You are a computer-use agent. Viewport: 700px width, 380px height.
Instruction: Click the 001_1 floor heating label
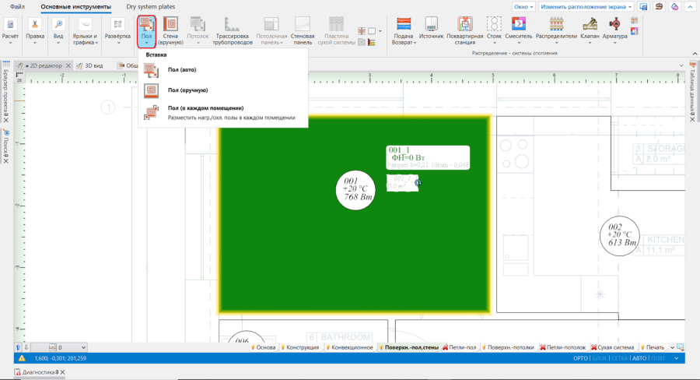(428, 157)
